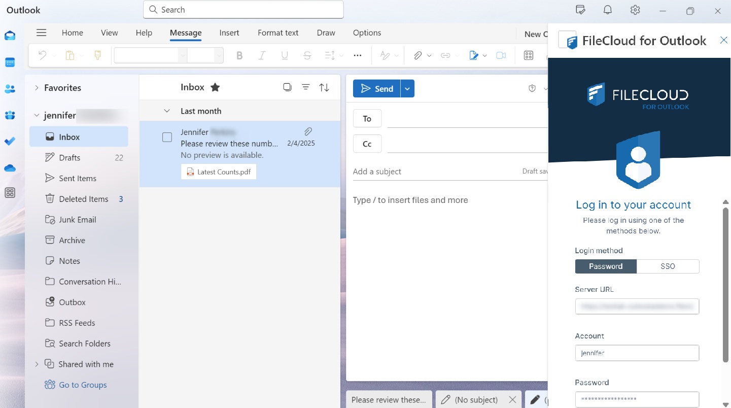Open more formatting options ellipsis
The width and height of the screenshot is (731, 408).
[358, 55]
